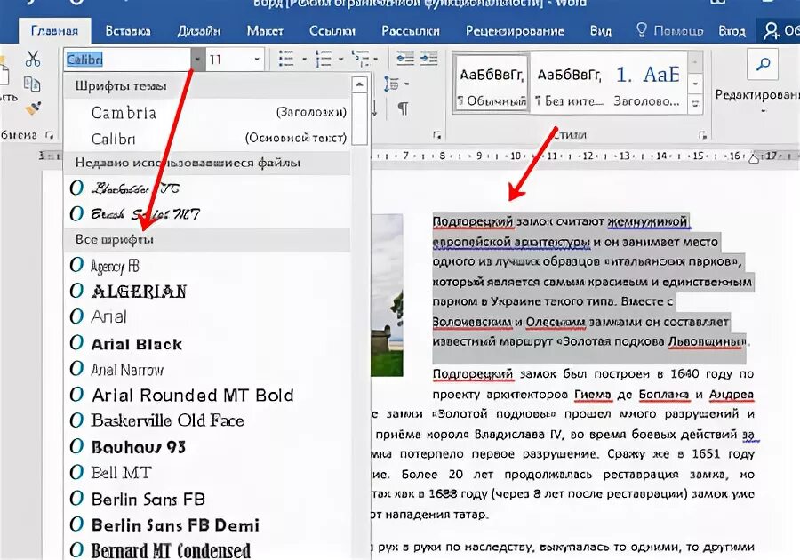Viewport: 800px width, 560px height.
Task: Click the Tell me lightbulb icon
Action: [x=641, y=30]
